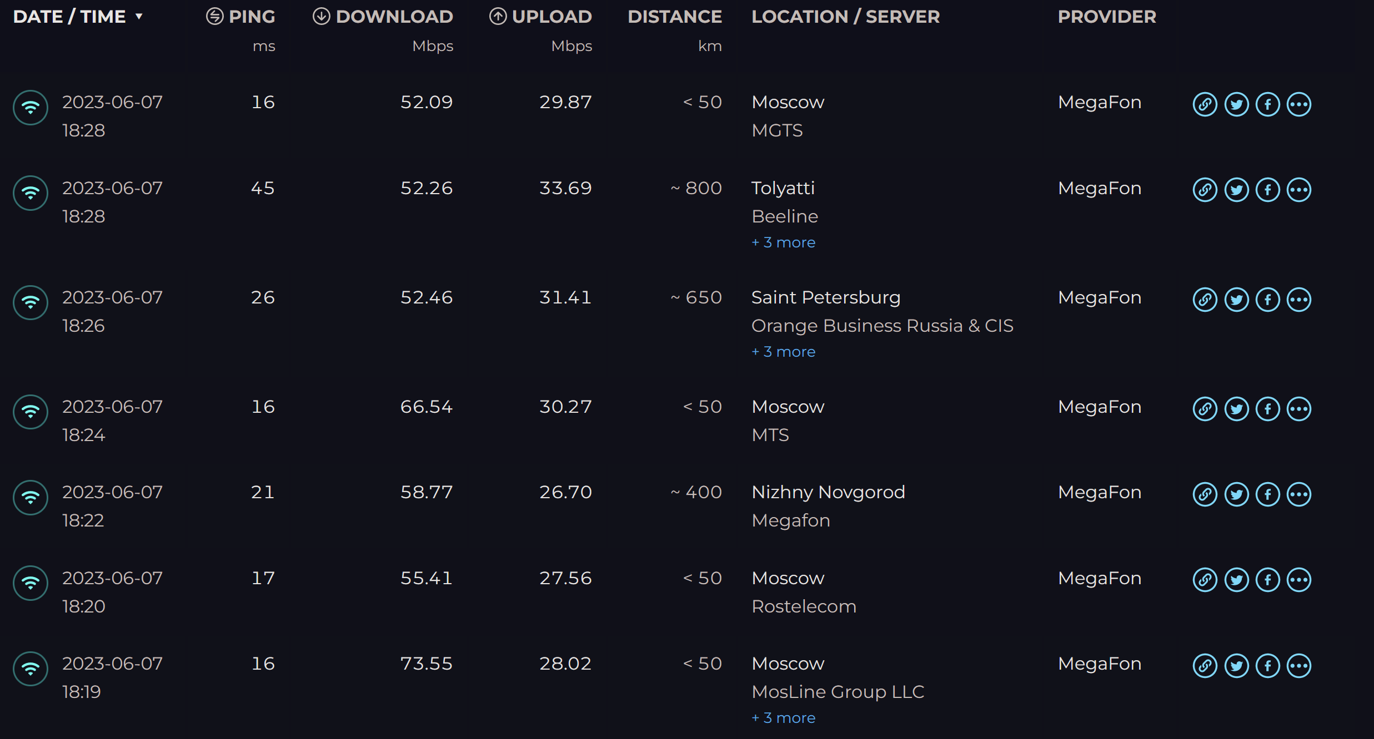Image resolution: width=1374 pixels, height=739 pixels.
Task: Tweet the Saint Petersburg result
Action: click(1236, 300)
